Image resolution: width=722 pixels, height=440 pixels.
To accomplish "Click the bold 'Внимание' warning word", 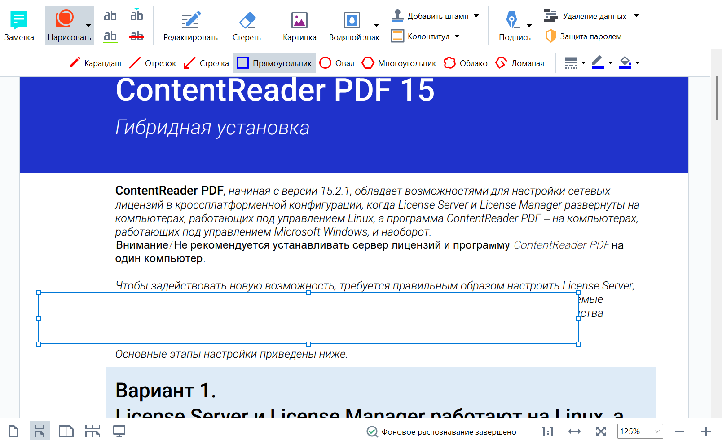I will 142,245.
